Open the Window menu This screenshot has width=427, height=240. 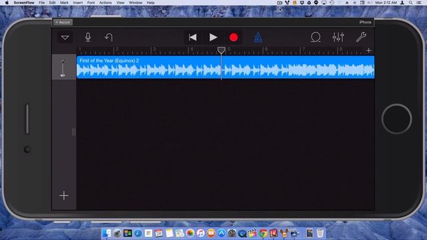[x=135, y=3]
